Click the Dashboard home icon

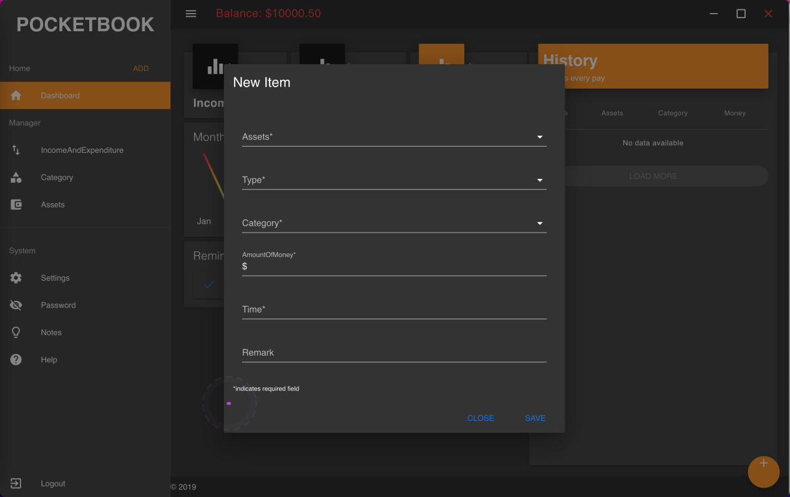point(16,95)
